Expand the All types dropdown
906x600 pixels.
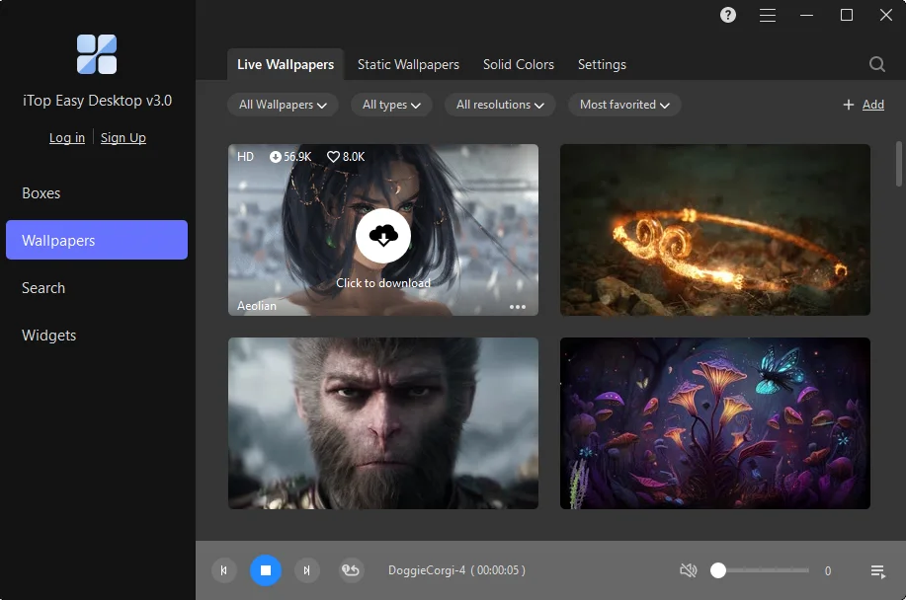391,105
